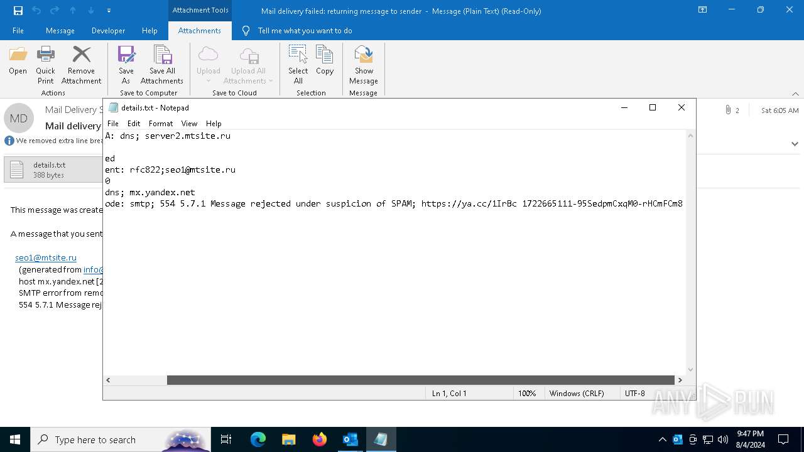Click Notepad scroll left arrow
804x452 pixels.
pos(109,380)
